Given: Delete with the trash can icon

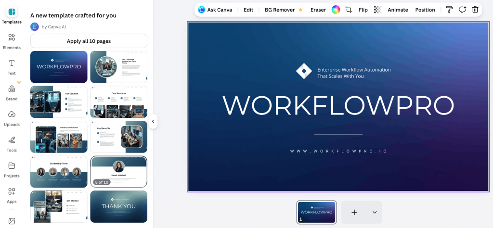Looking at the screenshot, I should pos(475,10).
